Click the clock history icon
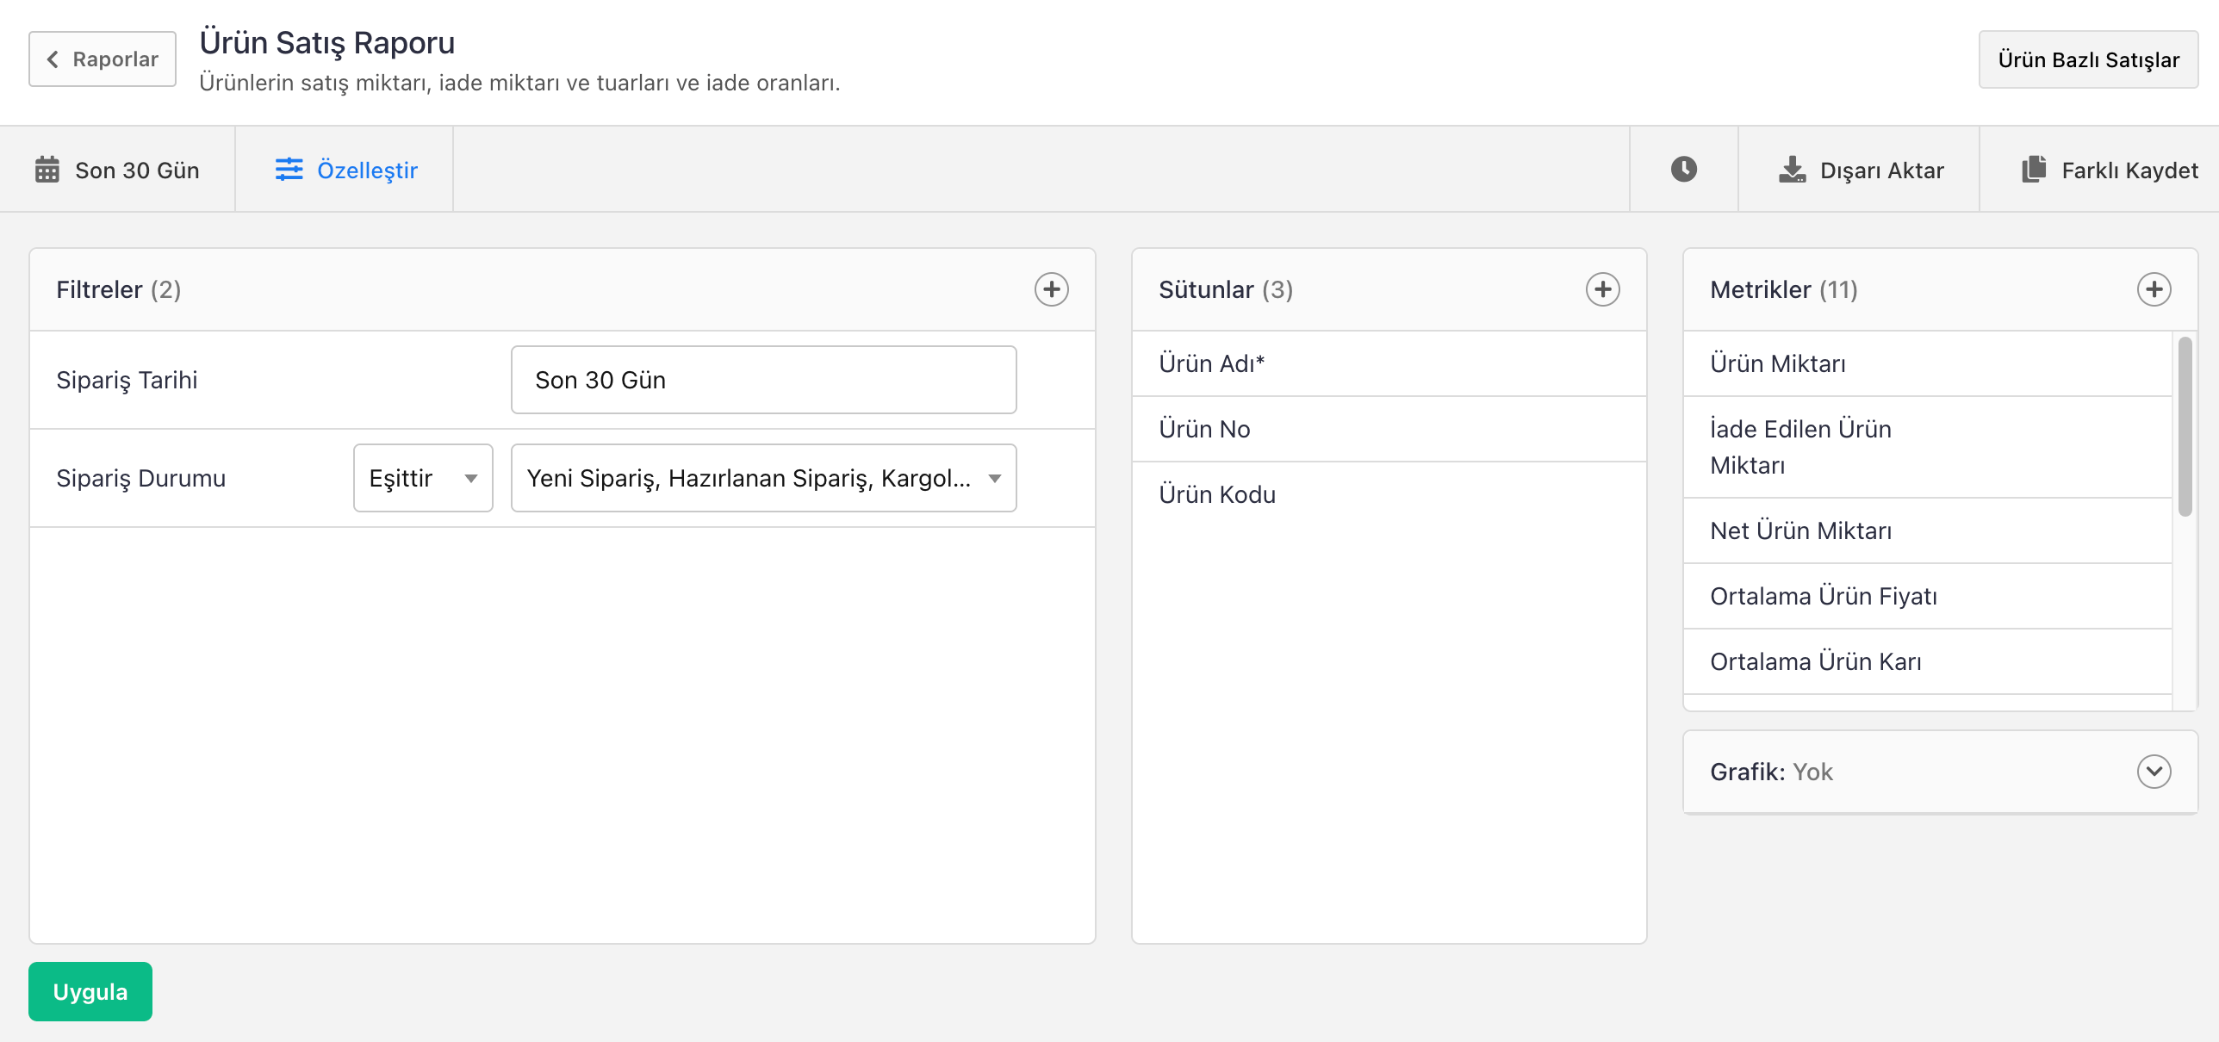The image size is (2219, 1042). point(1683,170)
